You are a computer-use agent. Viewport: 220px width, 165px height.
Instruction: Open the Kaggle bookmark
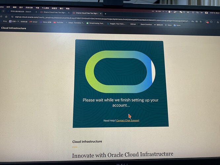pyautogui.click(x=116, y=24)
